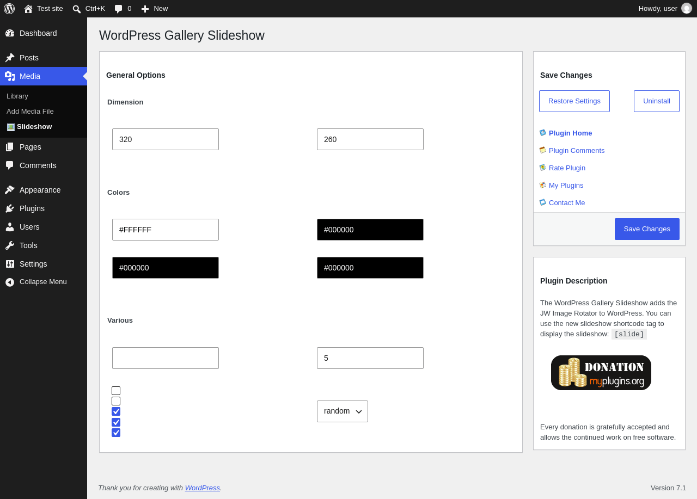The image size is (697, 499).
Task: Click the Settings icon in the sidebar
Action: (10, 264)
